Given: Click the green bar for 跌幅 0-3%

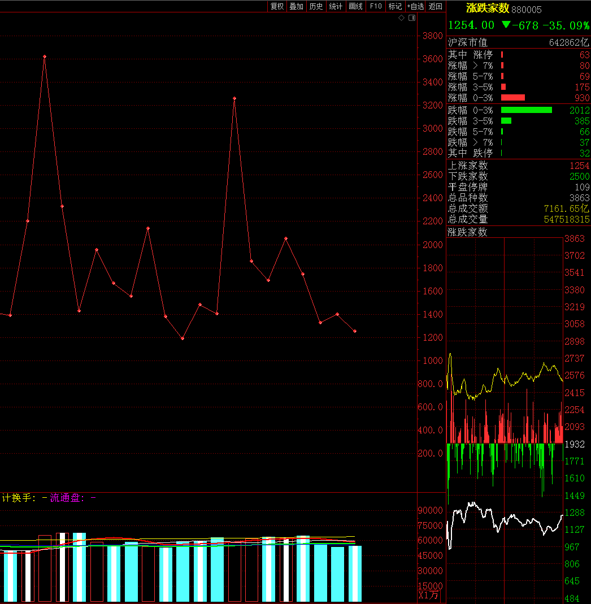Looking at the screenshot, I should coord(526,110).
